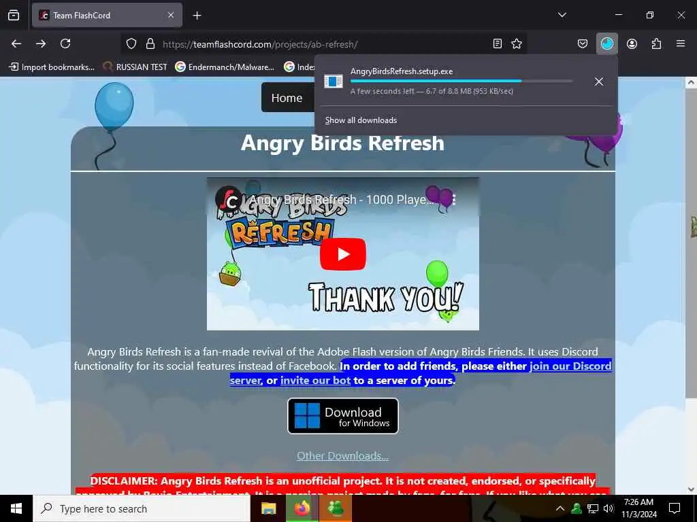697x522 pixels.
Task: Show hidden system tray icons
Action: (x=560, y=508)
